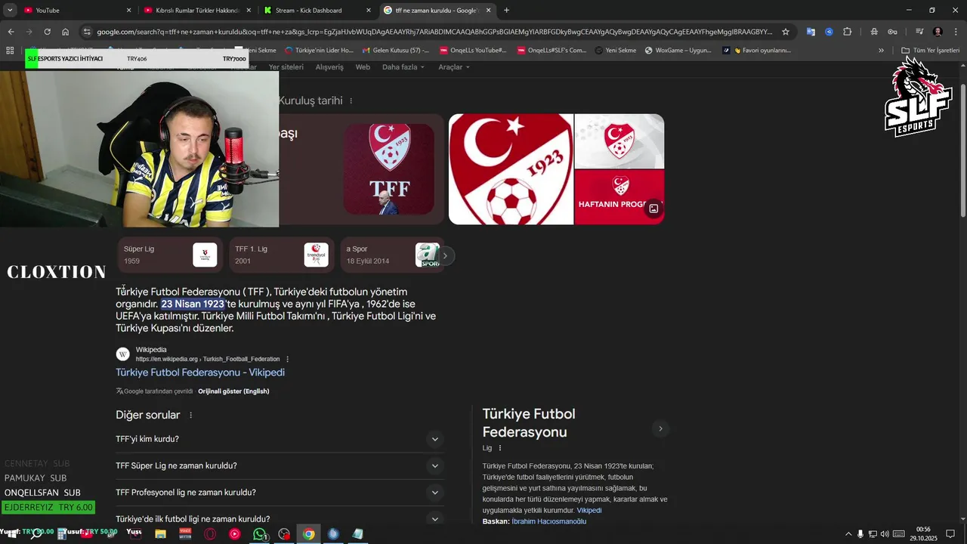Open the knowledge panel right arrow
This screenshot has height=544, width=967.
pos(660,428)
